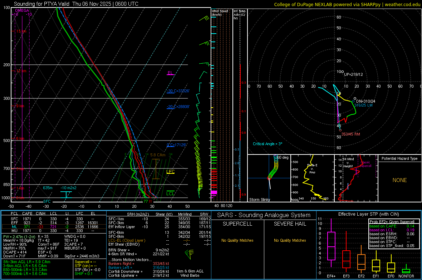Click the Wind Speed (knots) header
Screen dimensions: 422x280
click(220, 13)
